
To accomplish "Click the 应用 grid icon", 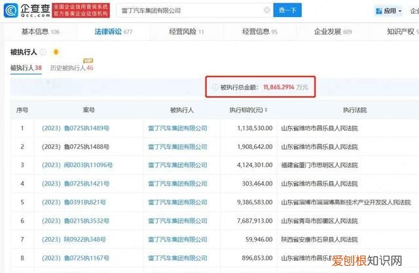I will coord(380,11).
